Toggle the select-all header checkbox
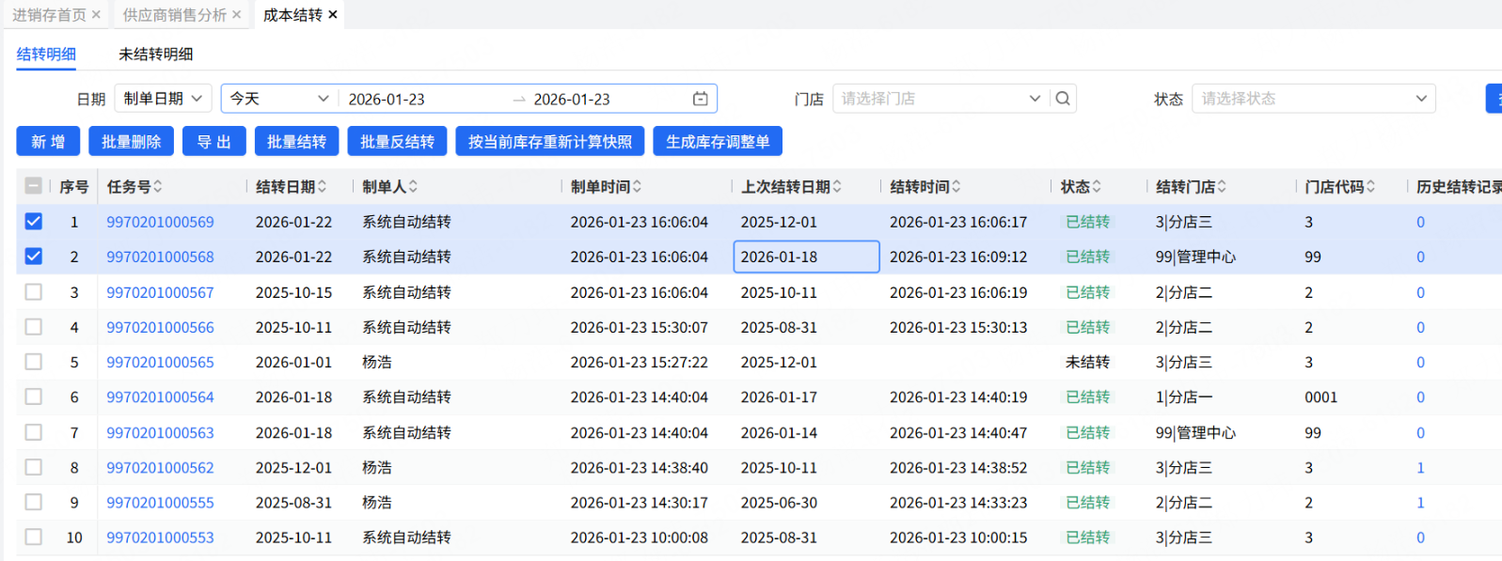Viewport: 1502px width, 561px height. point(33,186)
